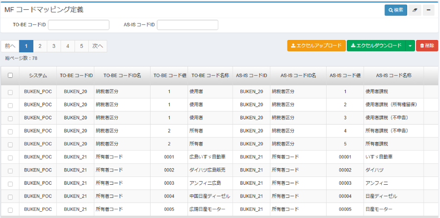Open the dropdown arrow beside エクセルダウンロード
440x218 pixels.
click(x=410, y=46)
